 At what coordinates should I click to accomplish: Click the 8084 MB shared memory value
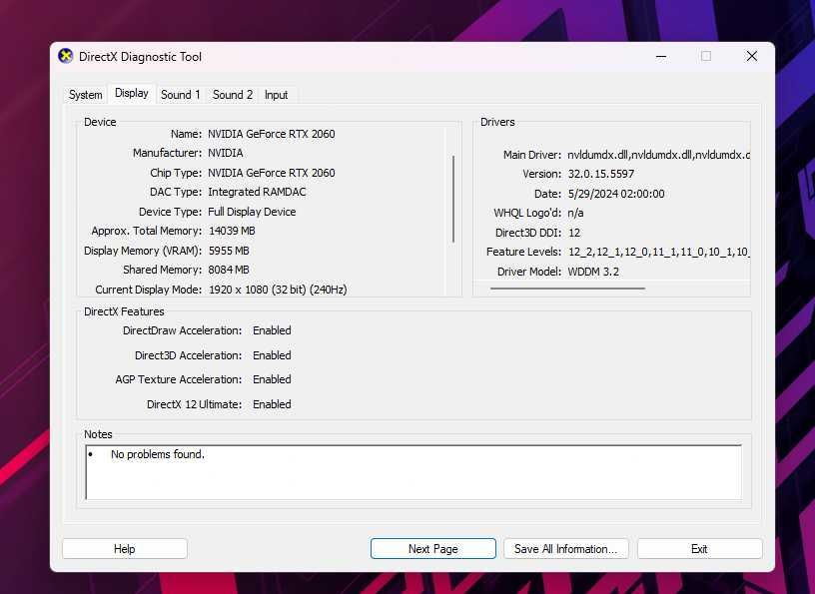229,271
